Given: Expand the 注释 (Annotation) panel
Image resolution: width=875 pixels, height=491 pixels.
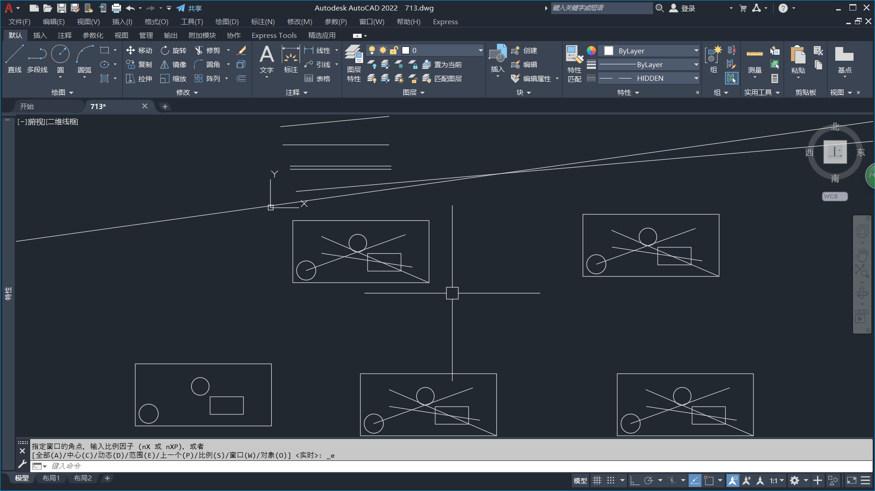Looking at the screenshot, I should (x=297, y=92).
